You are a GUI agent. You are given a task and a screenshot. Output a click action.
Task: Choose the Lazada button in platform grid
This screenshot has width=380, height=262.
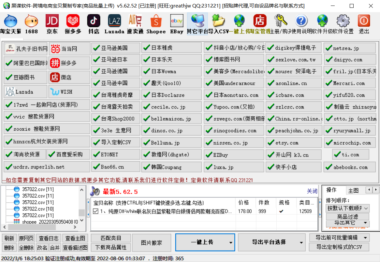[x=26, y=92]
